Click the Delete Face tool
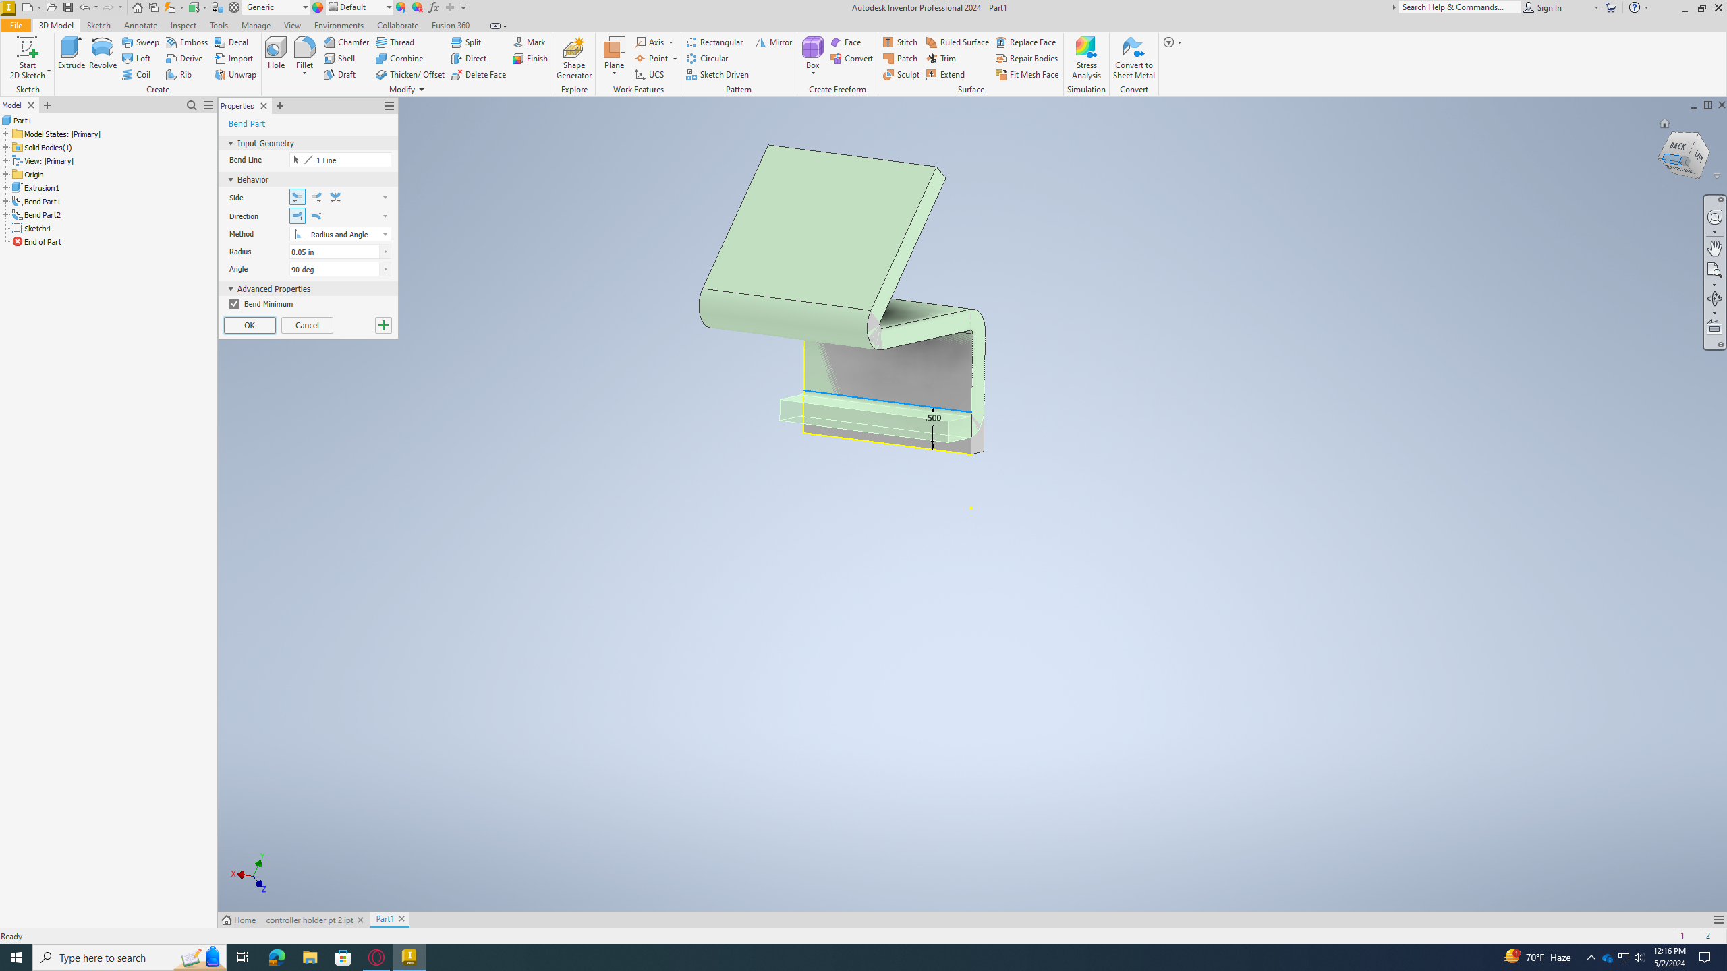The width and height of the screenshot is (1727, 971). [x=479, y=74]
